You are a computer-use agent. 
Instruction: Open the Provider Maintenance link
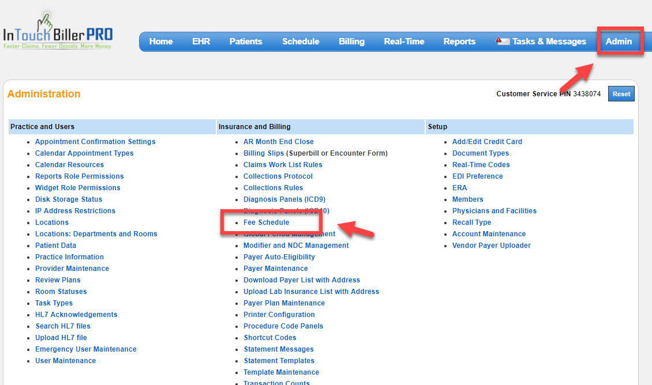tap(72, 269)
